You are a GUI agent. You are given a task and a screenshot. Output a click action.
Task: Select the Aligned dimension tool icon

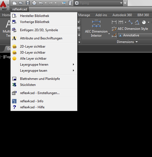click(131, 22)
